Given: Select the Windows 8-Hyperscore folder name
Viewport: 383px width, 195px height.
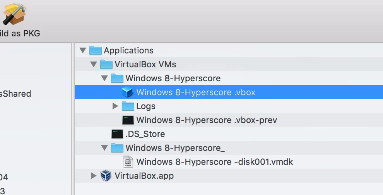Looking at the screenshot, I should point(173,79).
